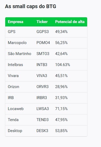Screen dimensions: 101x147
Task: Click the Ticker column header
Action: [42, 22]
